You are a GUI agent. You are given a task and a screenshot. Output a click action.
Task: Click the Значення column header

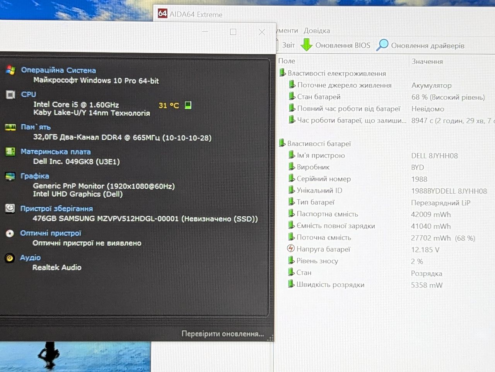click(x=427, y=61)
